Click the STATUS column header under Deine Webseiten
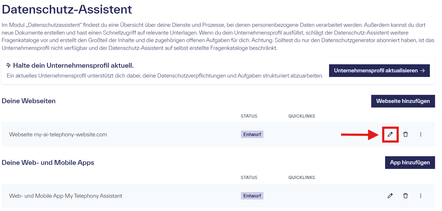Image resolution: width=442 pixels, height=211 pixels. click(249, 116)
